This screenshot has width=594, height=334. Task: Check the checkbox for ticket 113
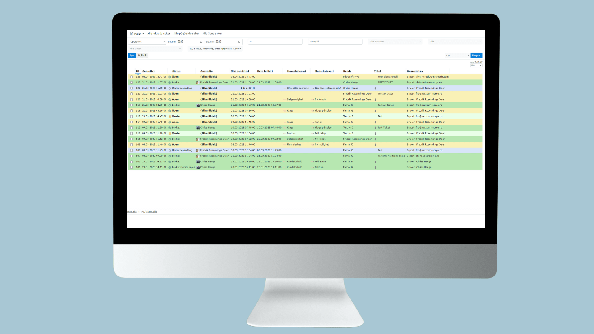tap(131, 128)
